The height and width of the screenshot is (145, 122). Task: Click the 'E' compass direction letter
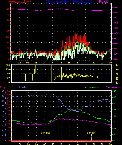click(x=117, y=79)
